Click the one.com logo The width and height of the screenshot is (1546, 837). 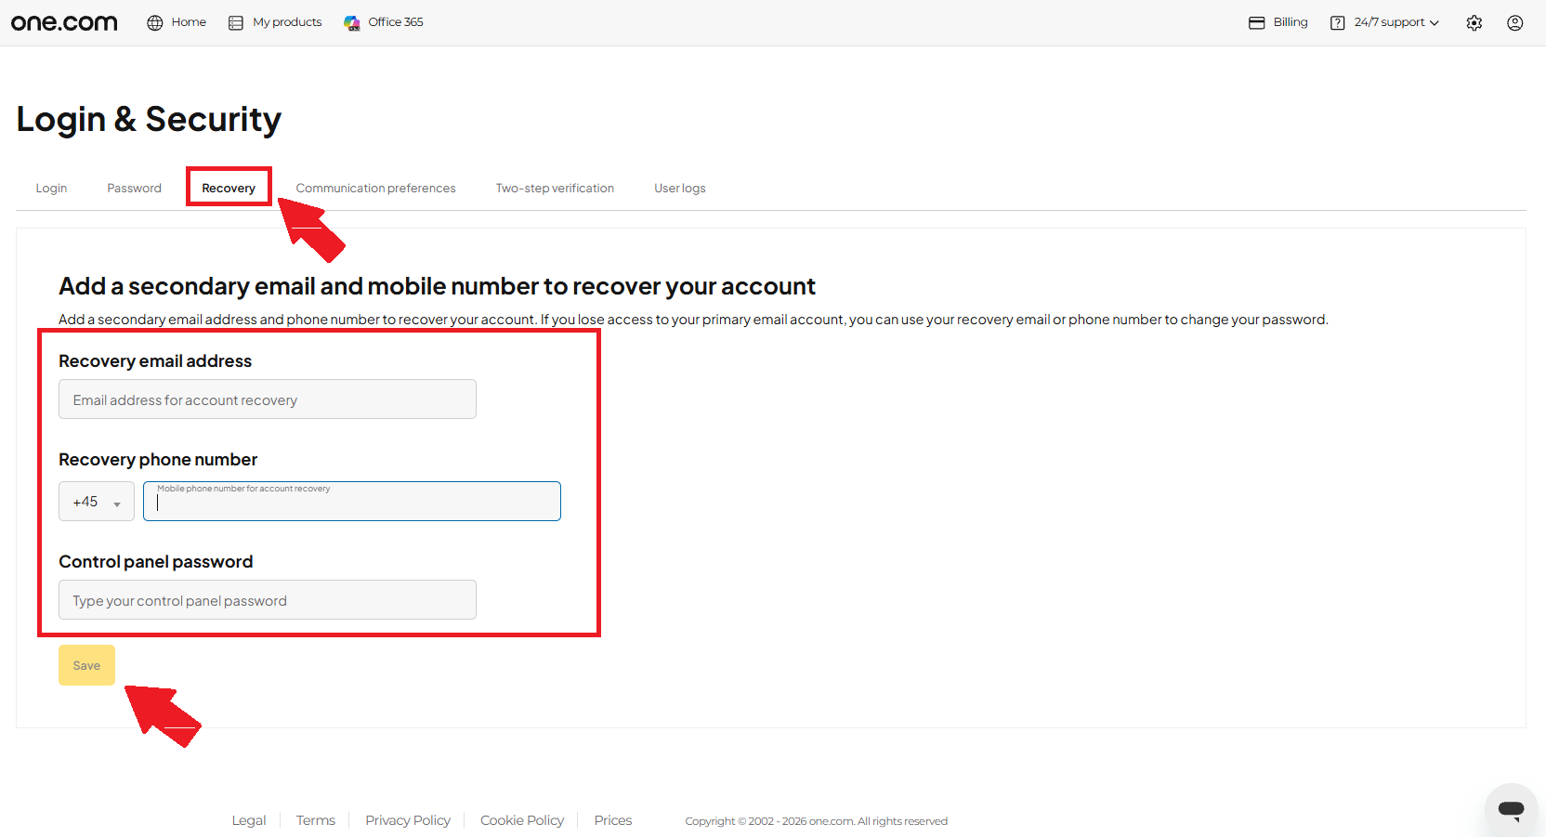tap(64, 22)
